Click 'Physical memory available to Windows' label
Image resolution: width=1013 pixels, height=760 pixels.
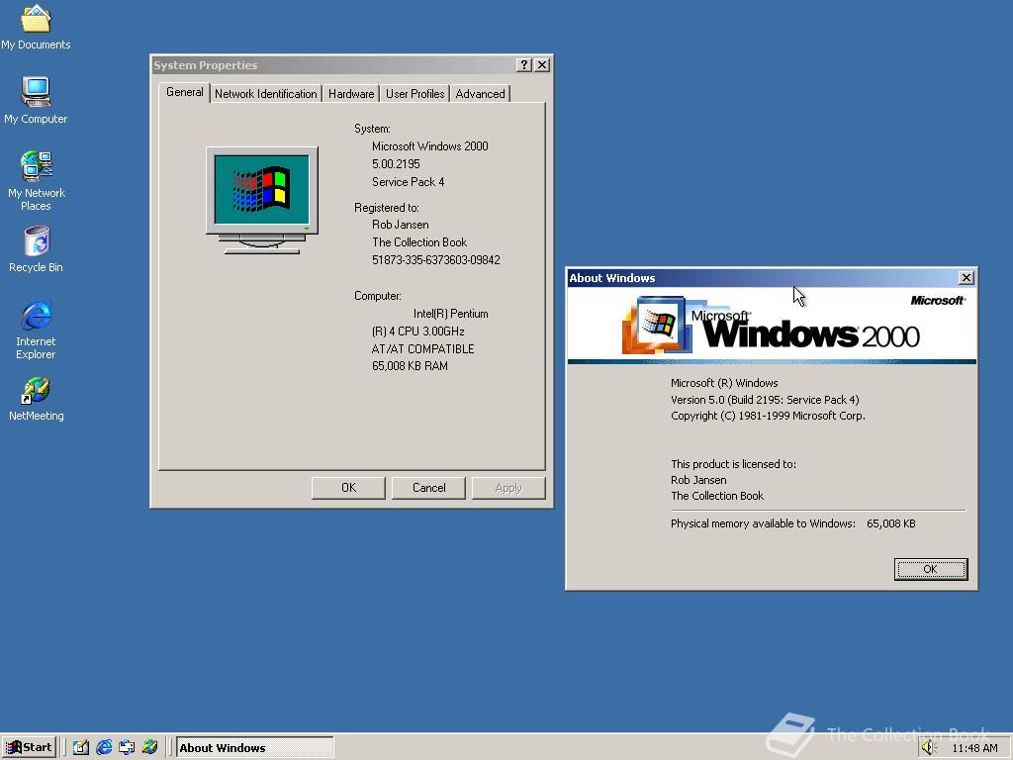pos(763,523)
